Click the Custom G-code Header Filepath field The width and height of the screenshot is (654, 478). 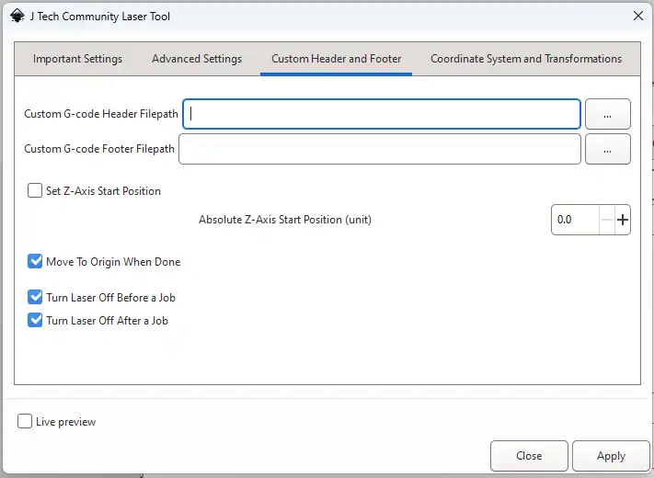(382, 114)
